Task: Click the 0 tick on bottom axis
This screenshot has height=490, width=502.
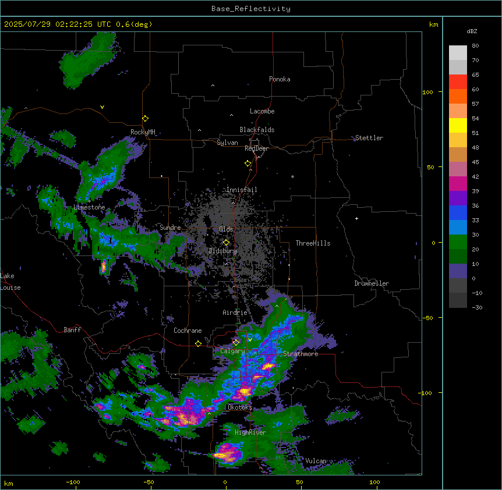Action: 225,482
